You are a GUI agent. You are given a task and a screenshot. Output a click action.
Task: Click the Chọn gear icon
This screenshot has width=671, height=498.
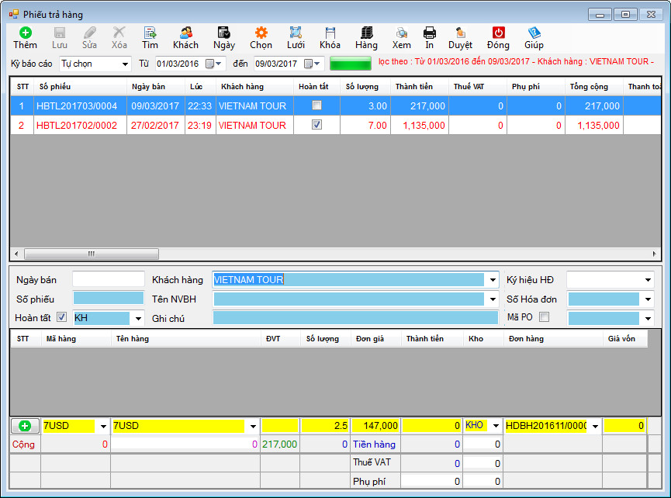tap(261, 33)
